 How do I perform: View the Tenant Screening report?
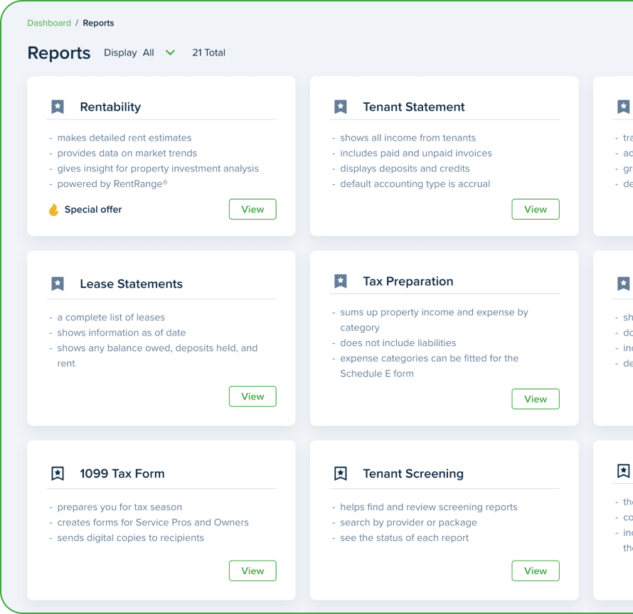tap(536, 571)
